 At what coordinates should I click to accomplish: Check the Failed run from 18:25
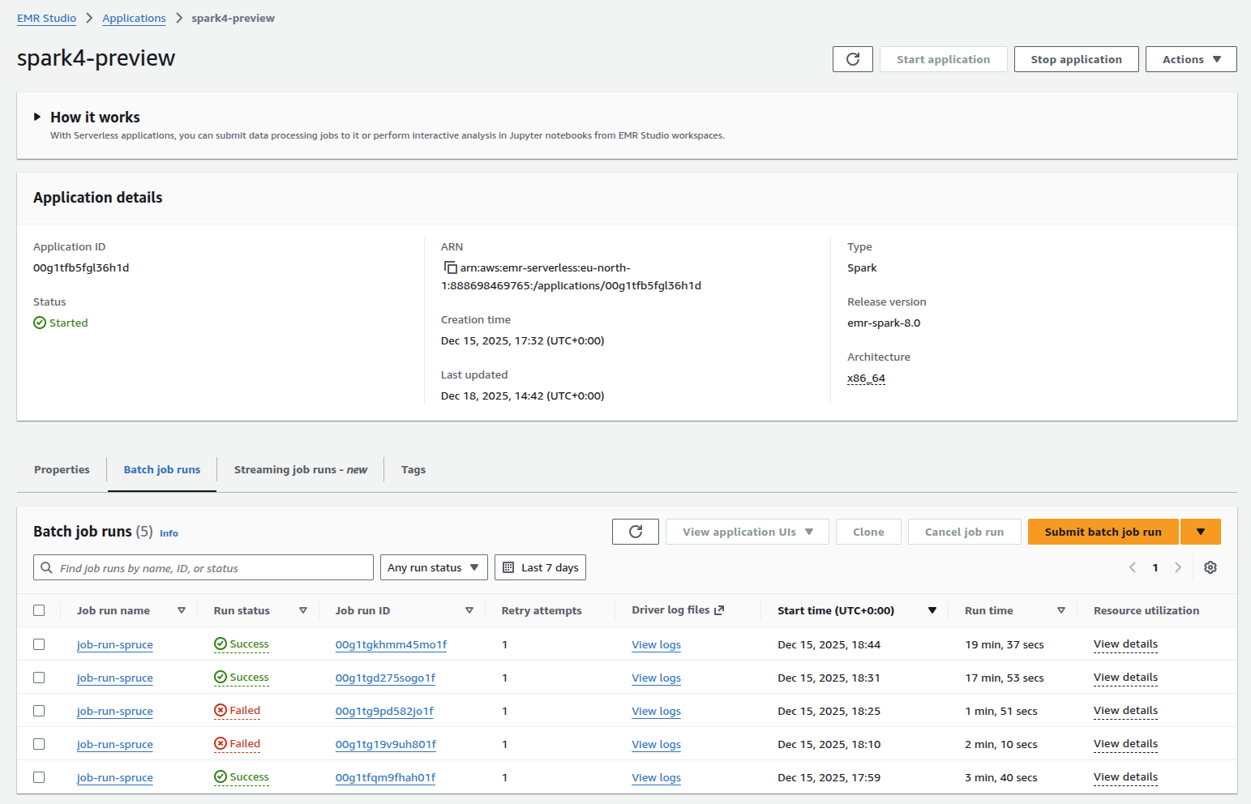click(39, 711)
